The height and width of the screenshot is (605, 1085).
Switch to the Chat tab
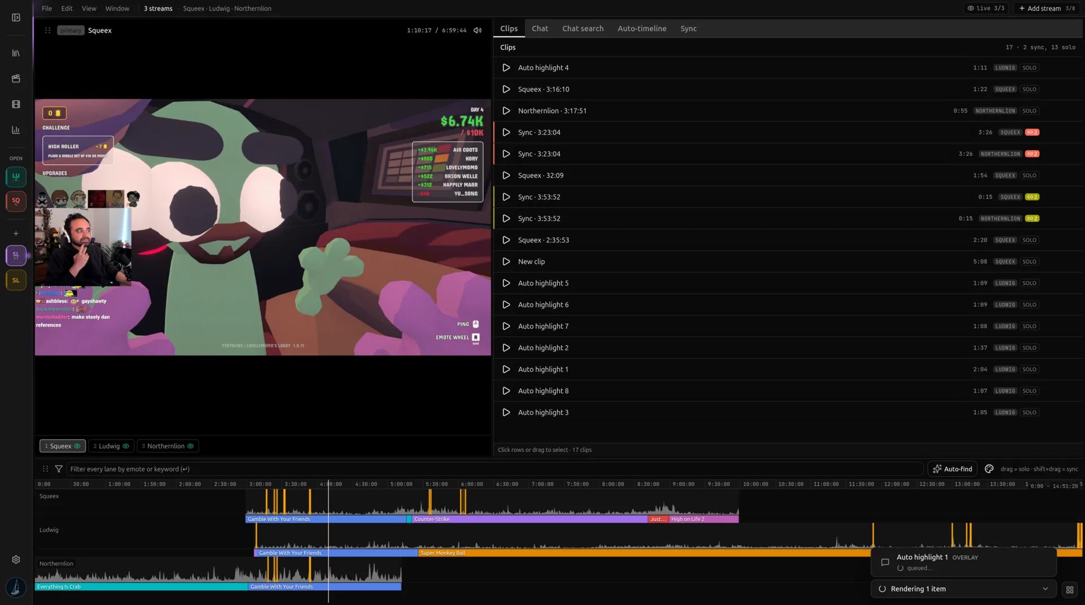click(x=540, y=29)
